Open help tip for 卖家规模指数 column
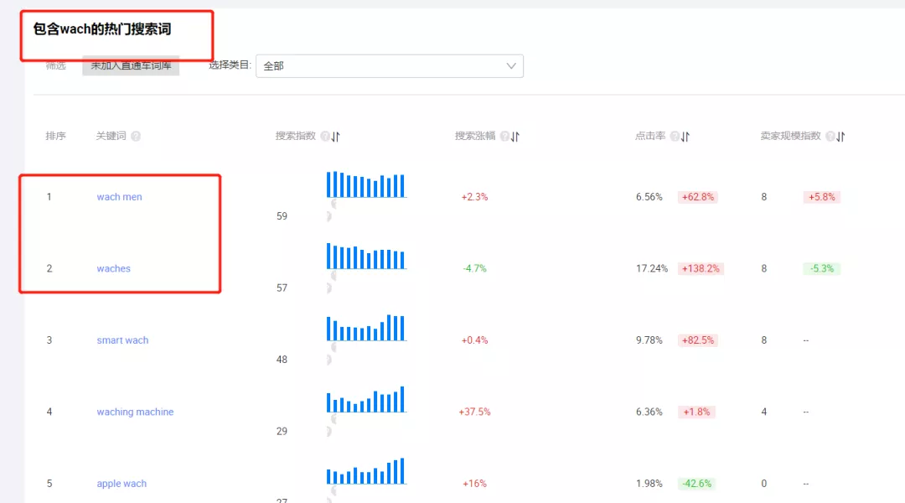This screenshot has height=503, width=905. [830, 135]
